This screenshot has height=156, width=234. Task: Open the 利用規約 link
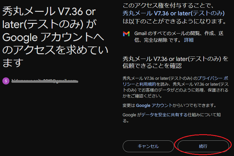[148, 84]
